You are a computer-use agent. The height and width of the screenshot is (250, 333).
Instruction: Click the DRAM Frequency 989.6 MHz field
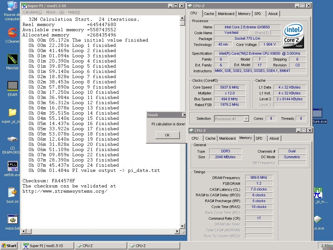[259, 177]
